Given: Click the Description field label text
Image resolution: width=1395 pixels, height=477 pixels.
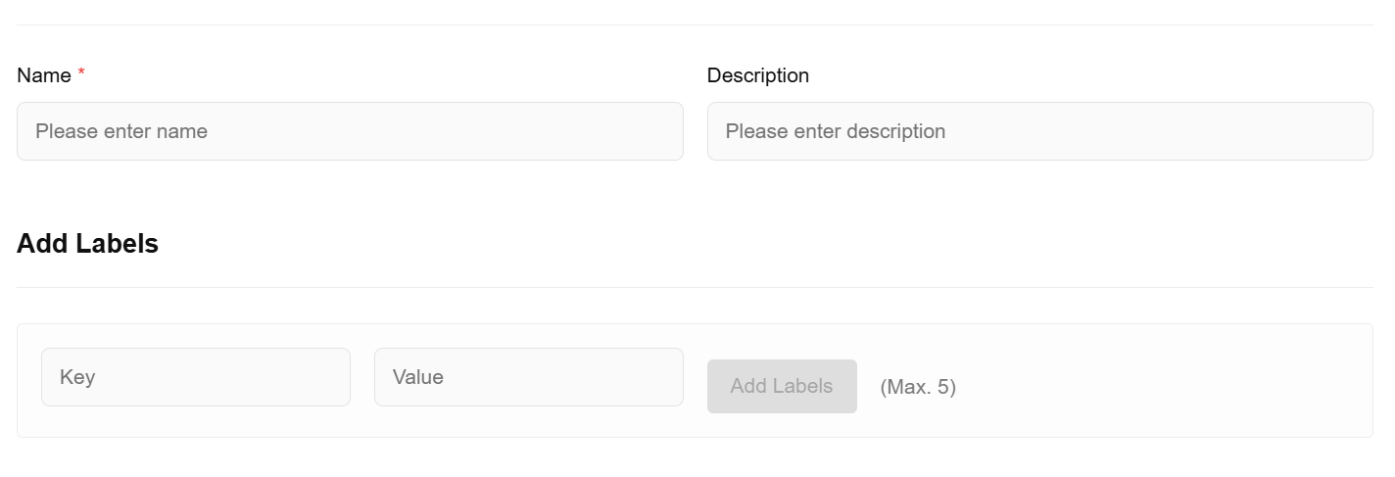Looking at the screenshot, I should pyautogui.click(x=757, y=75).
